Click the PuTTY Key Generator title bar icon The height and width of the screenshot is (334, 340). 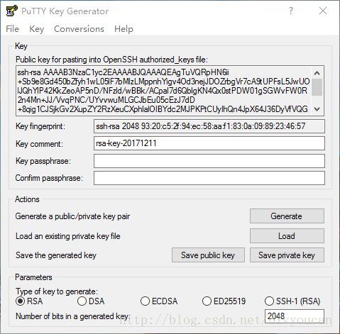coord(11,11)
